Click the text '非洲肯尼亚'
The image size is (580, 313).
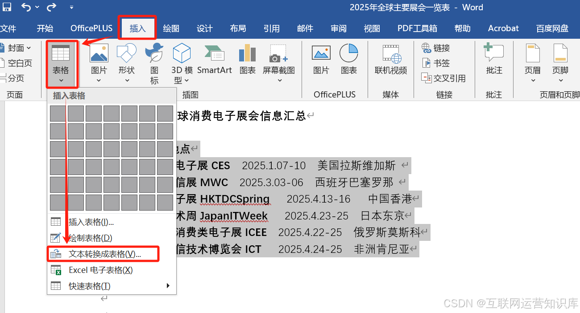tap(381, 249)
